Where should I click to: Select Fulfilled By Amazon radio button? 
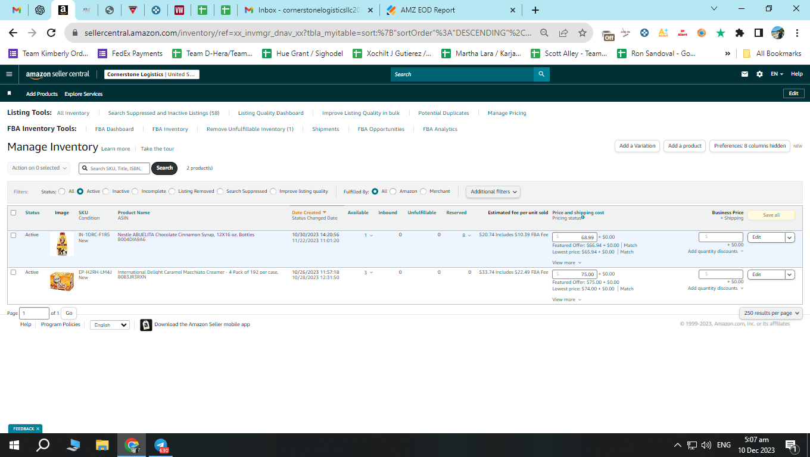(393, 192)
